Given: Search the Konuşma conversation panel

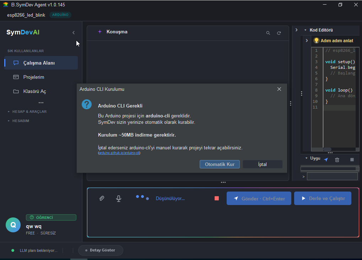Looking at the screenshot, I should click(x=268, y=33).
